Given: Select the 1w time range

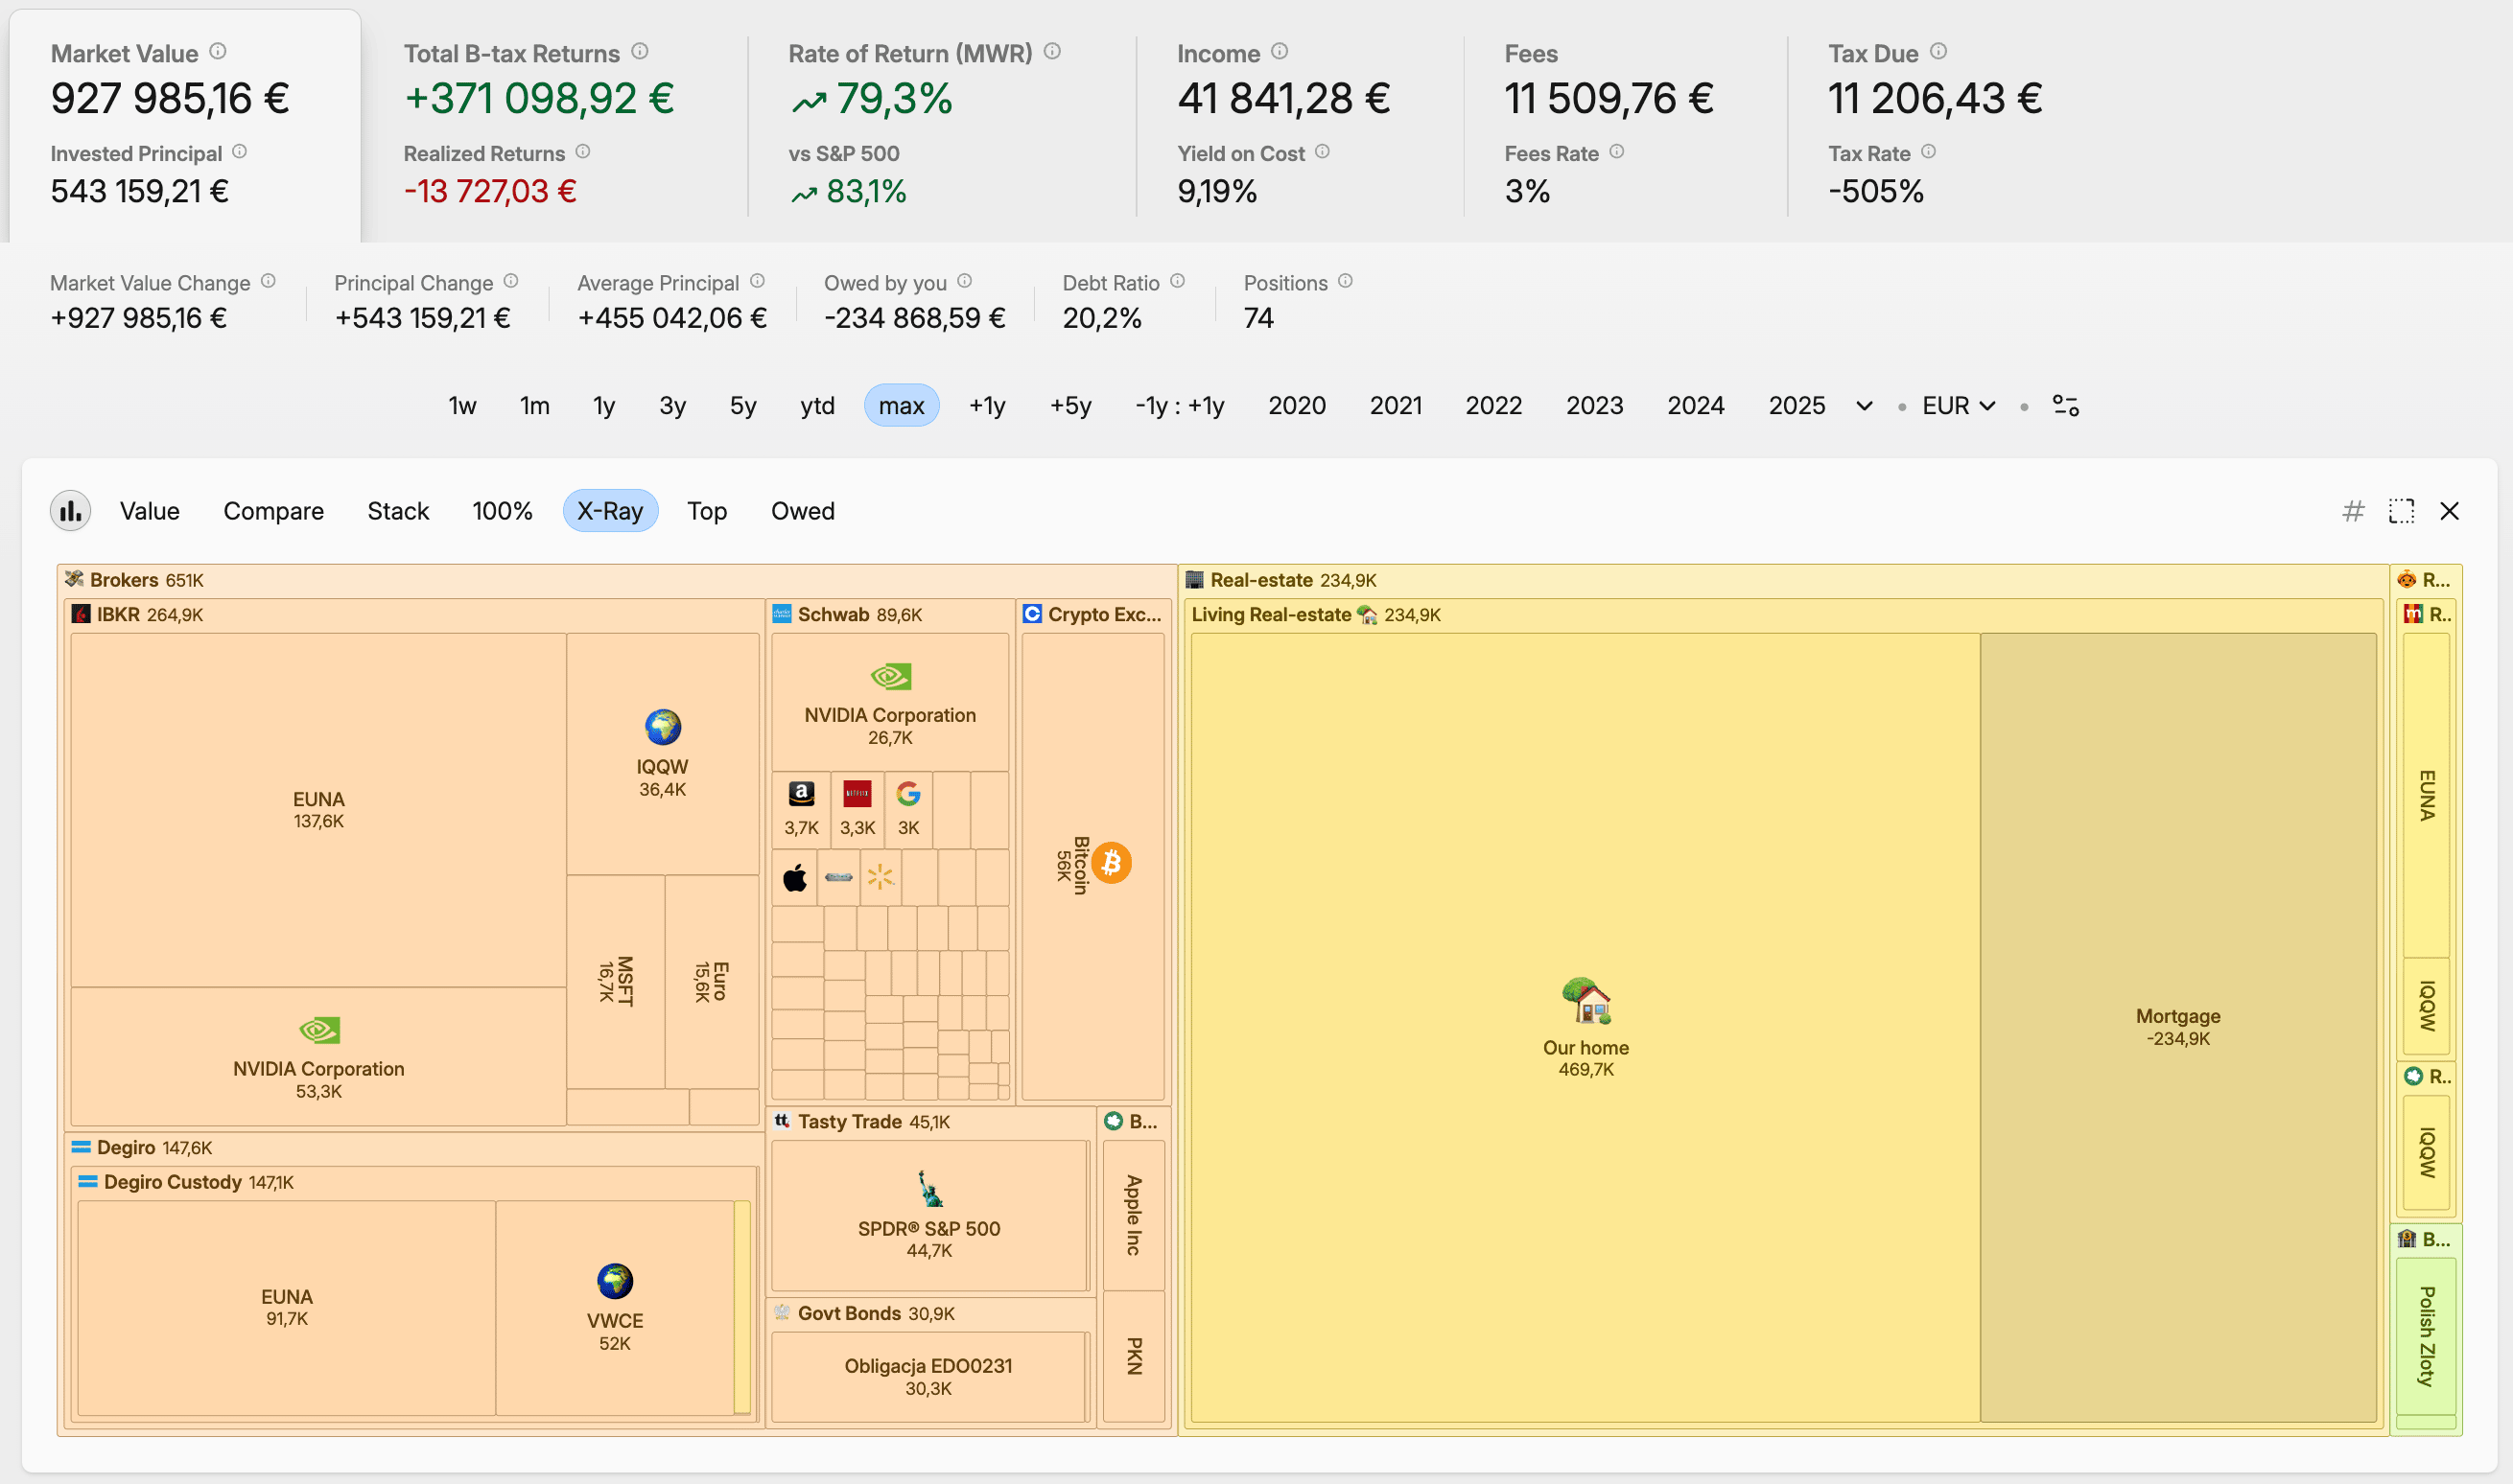Looking at the screenshot, I should pos(462,405).
